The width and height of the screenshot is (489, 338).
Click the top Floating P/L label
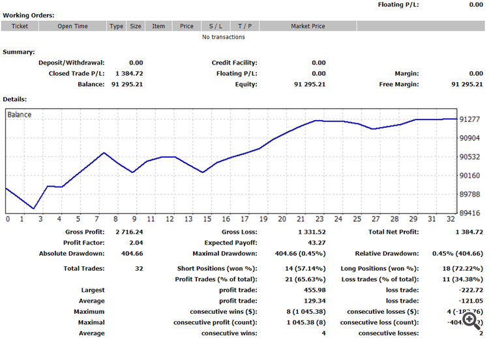pyautogui.click(x=398, y=5)
